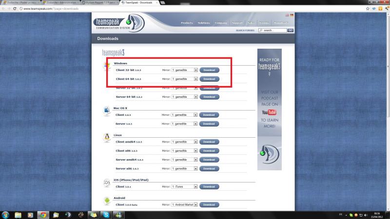The image size is (390, 219).
Task: Click the TeamSpeak logo in the header
Action: point(119,23)
